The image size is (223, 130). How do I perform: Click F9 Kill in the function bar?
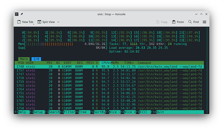click(143, 112)
